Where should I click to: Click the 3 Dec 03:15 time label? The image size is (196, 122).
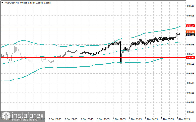[x=135, y=119]
